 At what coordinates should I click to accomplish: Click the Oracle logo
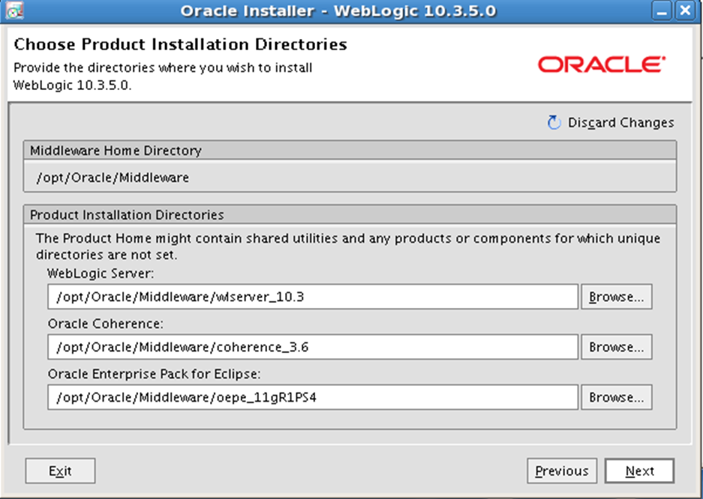(602, 64)
